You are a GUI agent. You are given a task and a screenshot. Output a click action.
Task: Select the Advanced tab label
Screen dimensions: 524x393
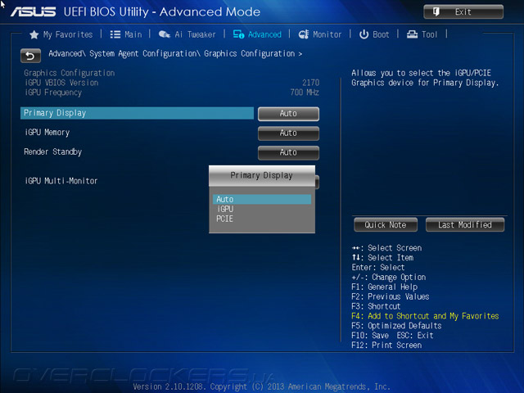click(264, 34)
